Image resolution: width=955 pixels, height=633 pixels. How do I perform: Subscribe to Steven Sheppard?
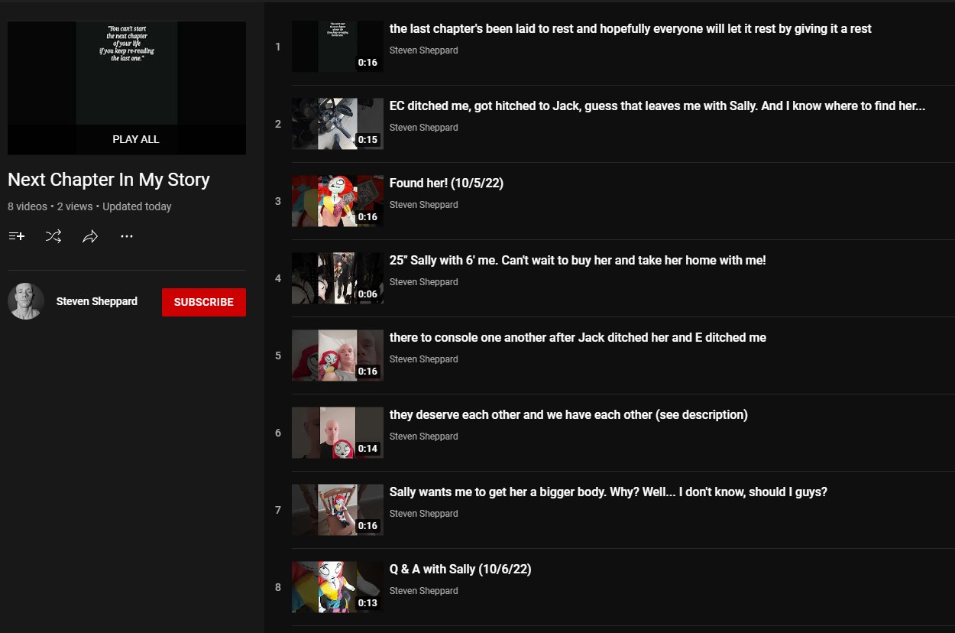(x=204, y=302)
